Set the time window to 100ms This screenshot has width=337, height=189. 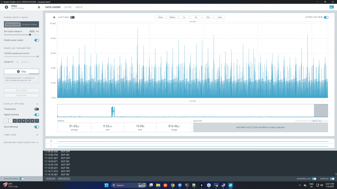tap(172, 17)
